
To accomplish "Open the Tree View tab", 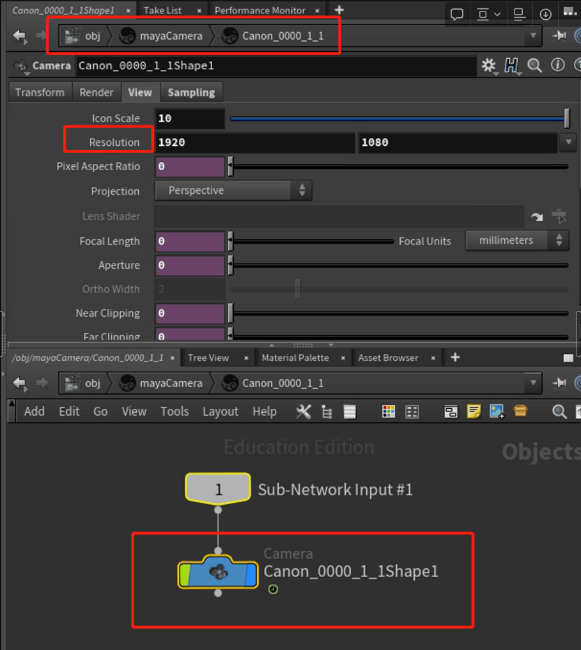I will coord(208,358).
